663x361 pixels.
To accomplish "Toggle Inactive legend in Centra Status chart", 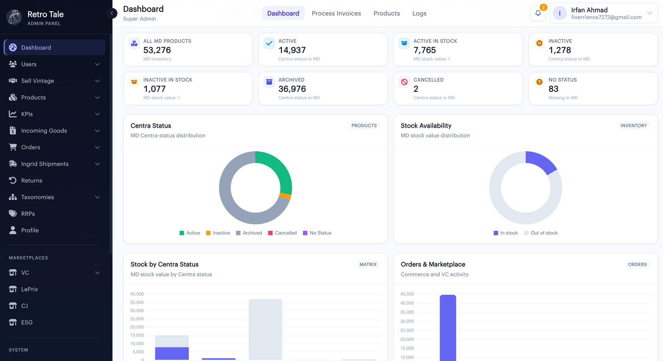I will [x=218, y=233].
